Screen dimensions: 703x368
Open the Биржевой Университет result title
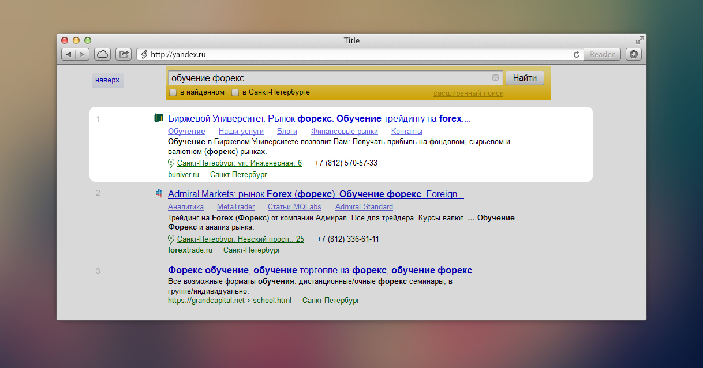point(319,119)
